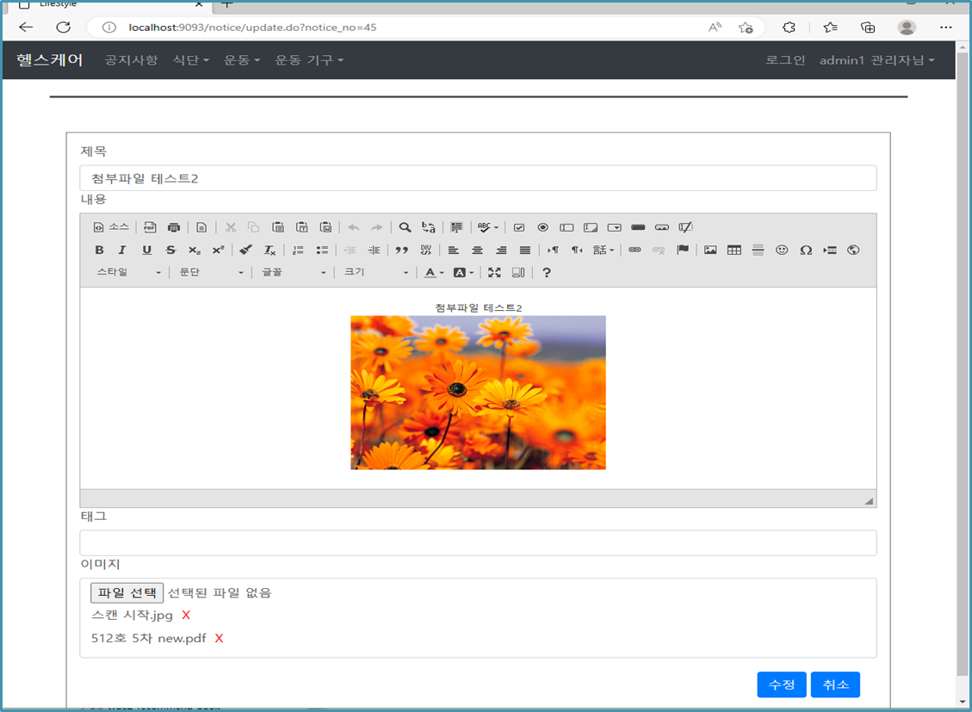Go to the 헬스케어 home brand link
Image resolution: width=972 pixels, height=712 pixels.
pyautogui.click(x=50, y=60)
